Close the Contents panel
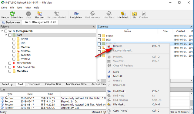This screenshot has width=194, height=114. pos(191,27)
